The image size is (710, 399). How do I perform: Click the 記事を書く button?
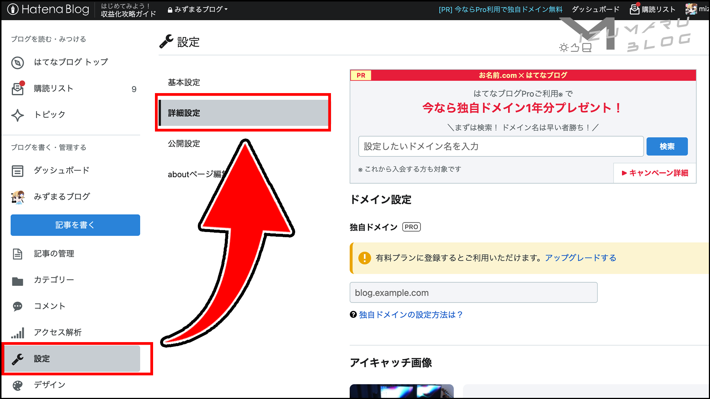(75, 225)
